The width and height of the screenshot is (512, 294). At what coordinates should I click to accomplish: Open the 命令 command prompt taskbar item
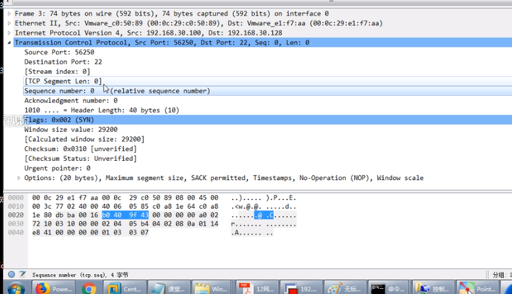coord(389,288)
